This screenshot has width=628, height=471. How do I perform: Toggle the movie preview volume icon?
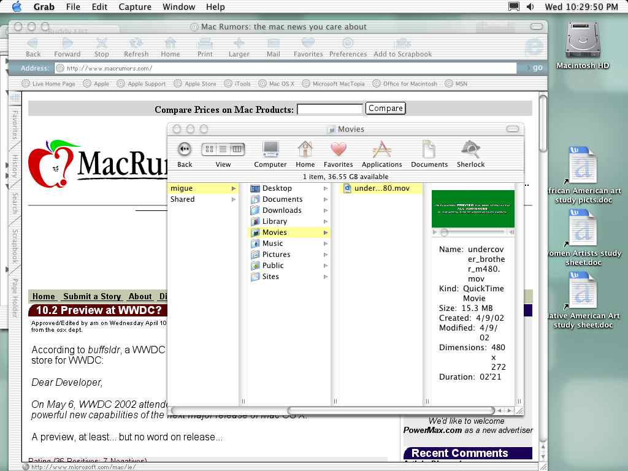511,232
